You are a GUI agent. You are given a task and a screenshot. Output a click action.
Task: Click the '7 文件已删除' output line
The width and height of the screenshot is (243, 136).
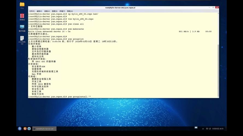click(x=35, y=27)
